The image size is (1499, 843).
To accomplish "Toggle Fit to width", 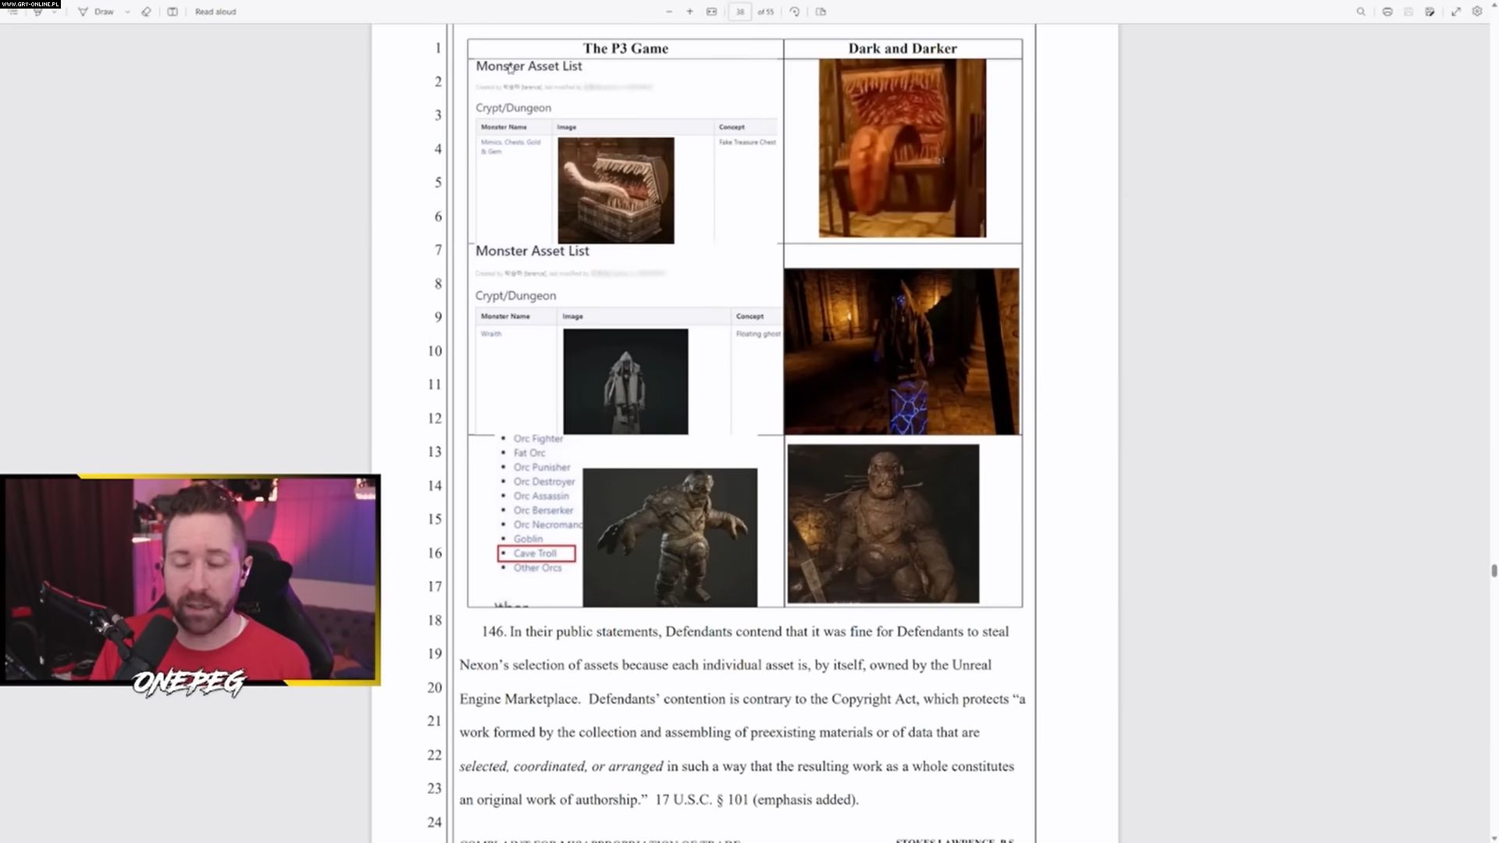I will (711, 12).
